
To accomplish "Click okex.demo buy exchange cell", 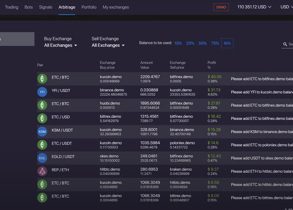I will (109, 156).
